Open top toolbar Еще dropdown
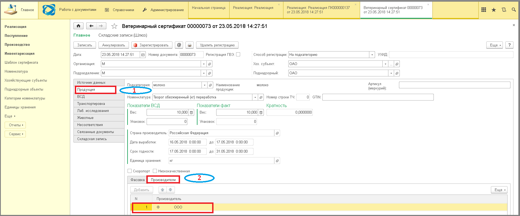The width and height of the screenshot is (520, 216). coord(494,45)
